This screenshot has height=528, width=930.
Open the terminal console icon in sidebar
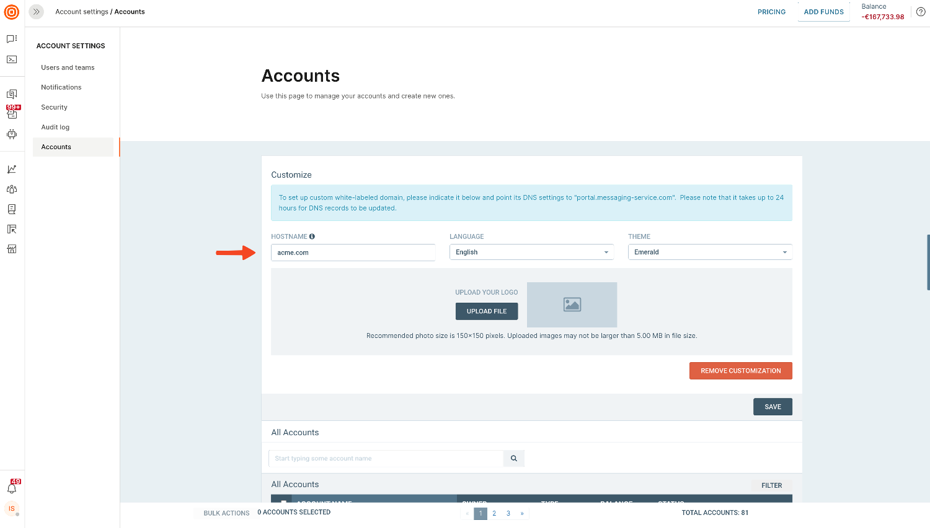coord(12,59)
